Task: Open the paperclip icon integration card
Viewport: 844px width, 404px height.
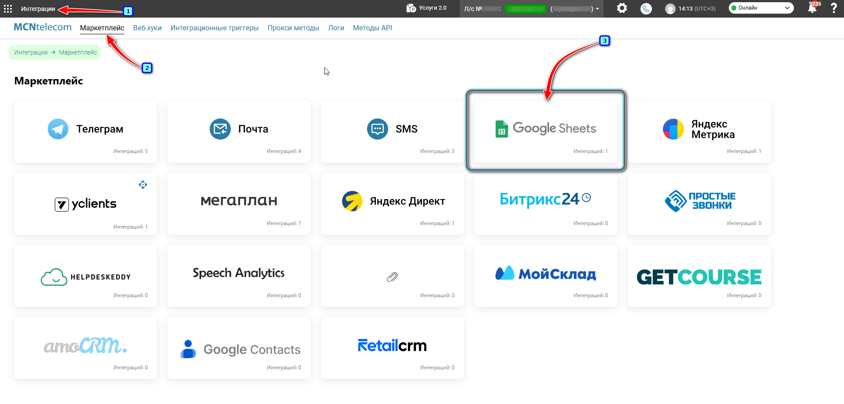Action: point(392,276)
